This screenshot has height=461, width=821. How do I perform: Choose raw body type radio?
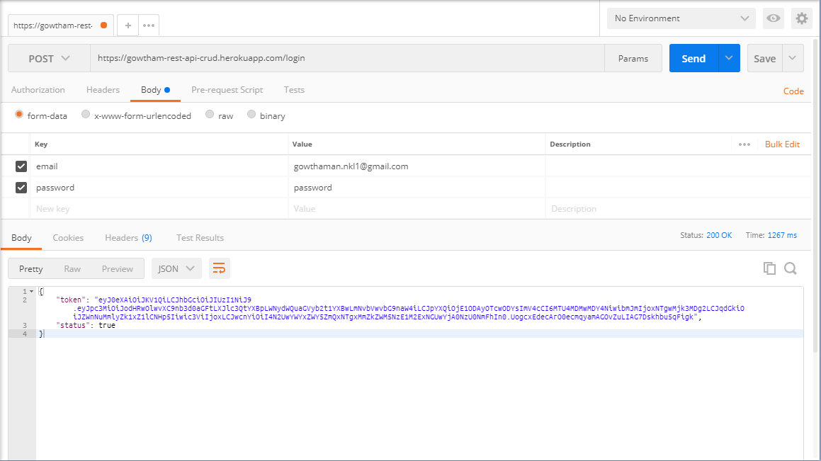(210, 115)
